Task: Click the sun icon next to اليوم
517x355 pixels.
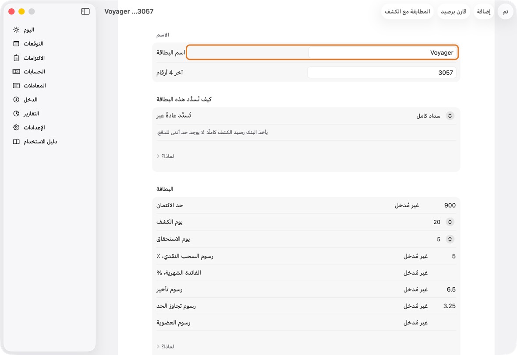Action: tap(16, 30)
